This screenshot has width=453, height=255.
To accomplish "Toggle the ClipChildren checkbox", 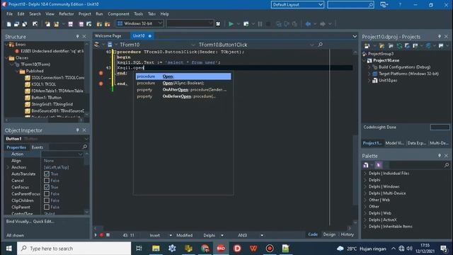I will tap(47, 200).
